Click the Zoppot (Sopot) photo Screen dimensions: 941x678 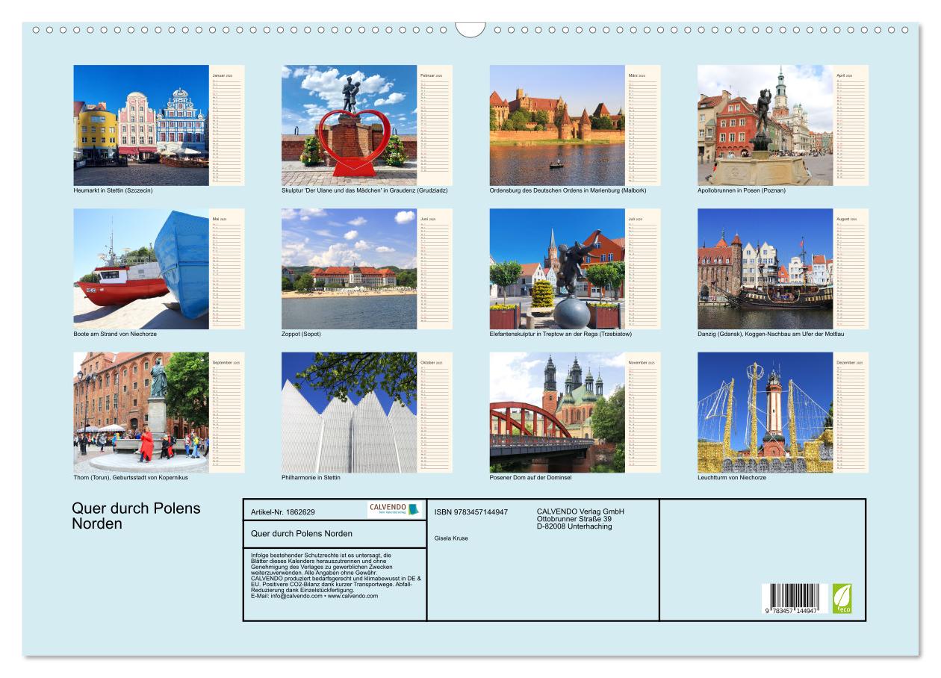pos(350,269)
